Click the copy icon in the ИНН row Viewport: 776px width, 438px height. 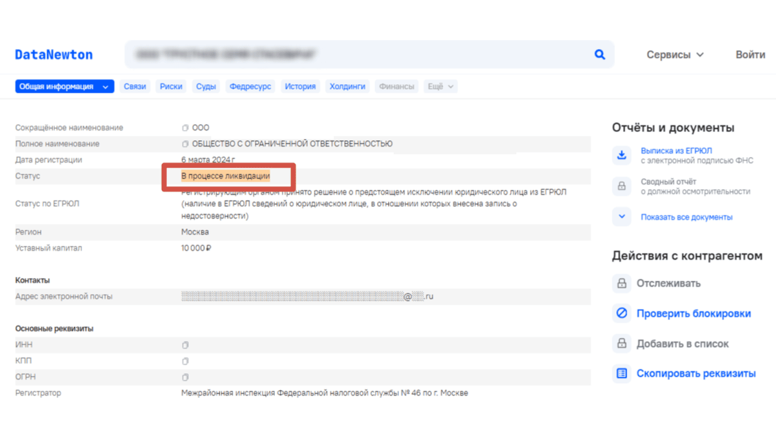tap(186, 345)
